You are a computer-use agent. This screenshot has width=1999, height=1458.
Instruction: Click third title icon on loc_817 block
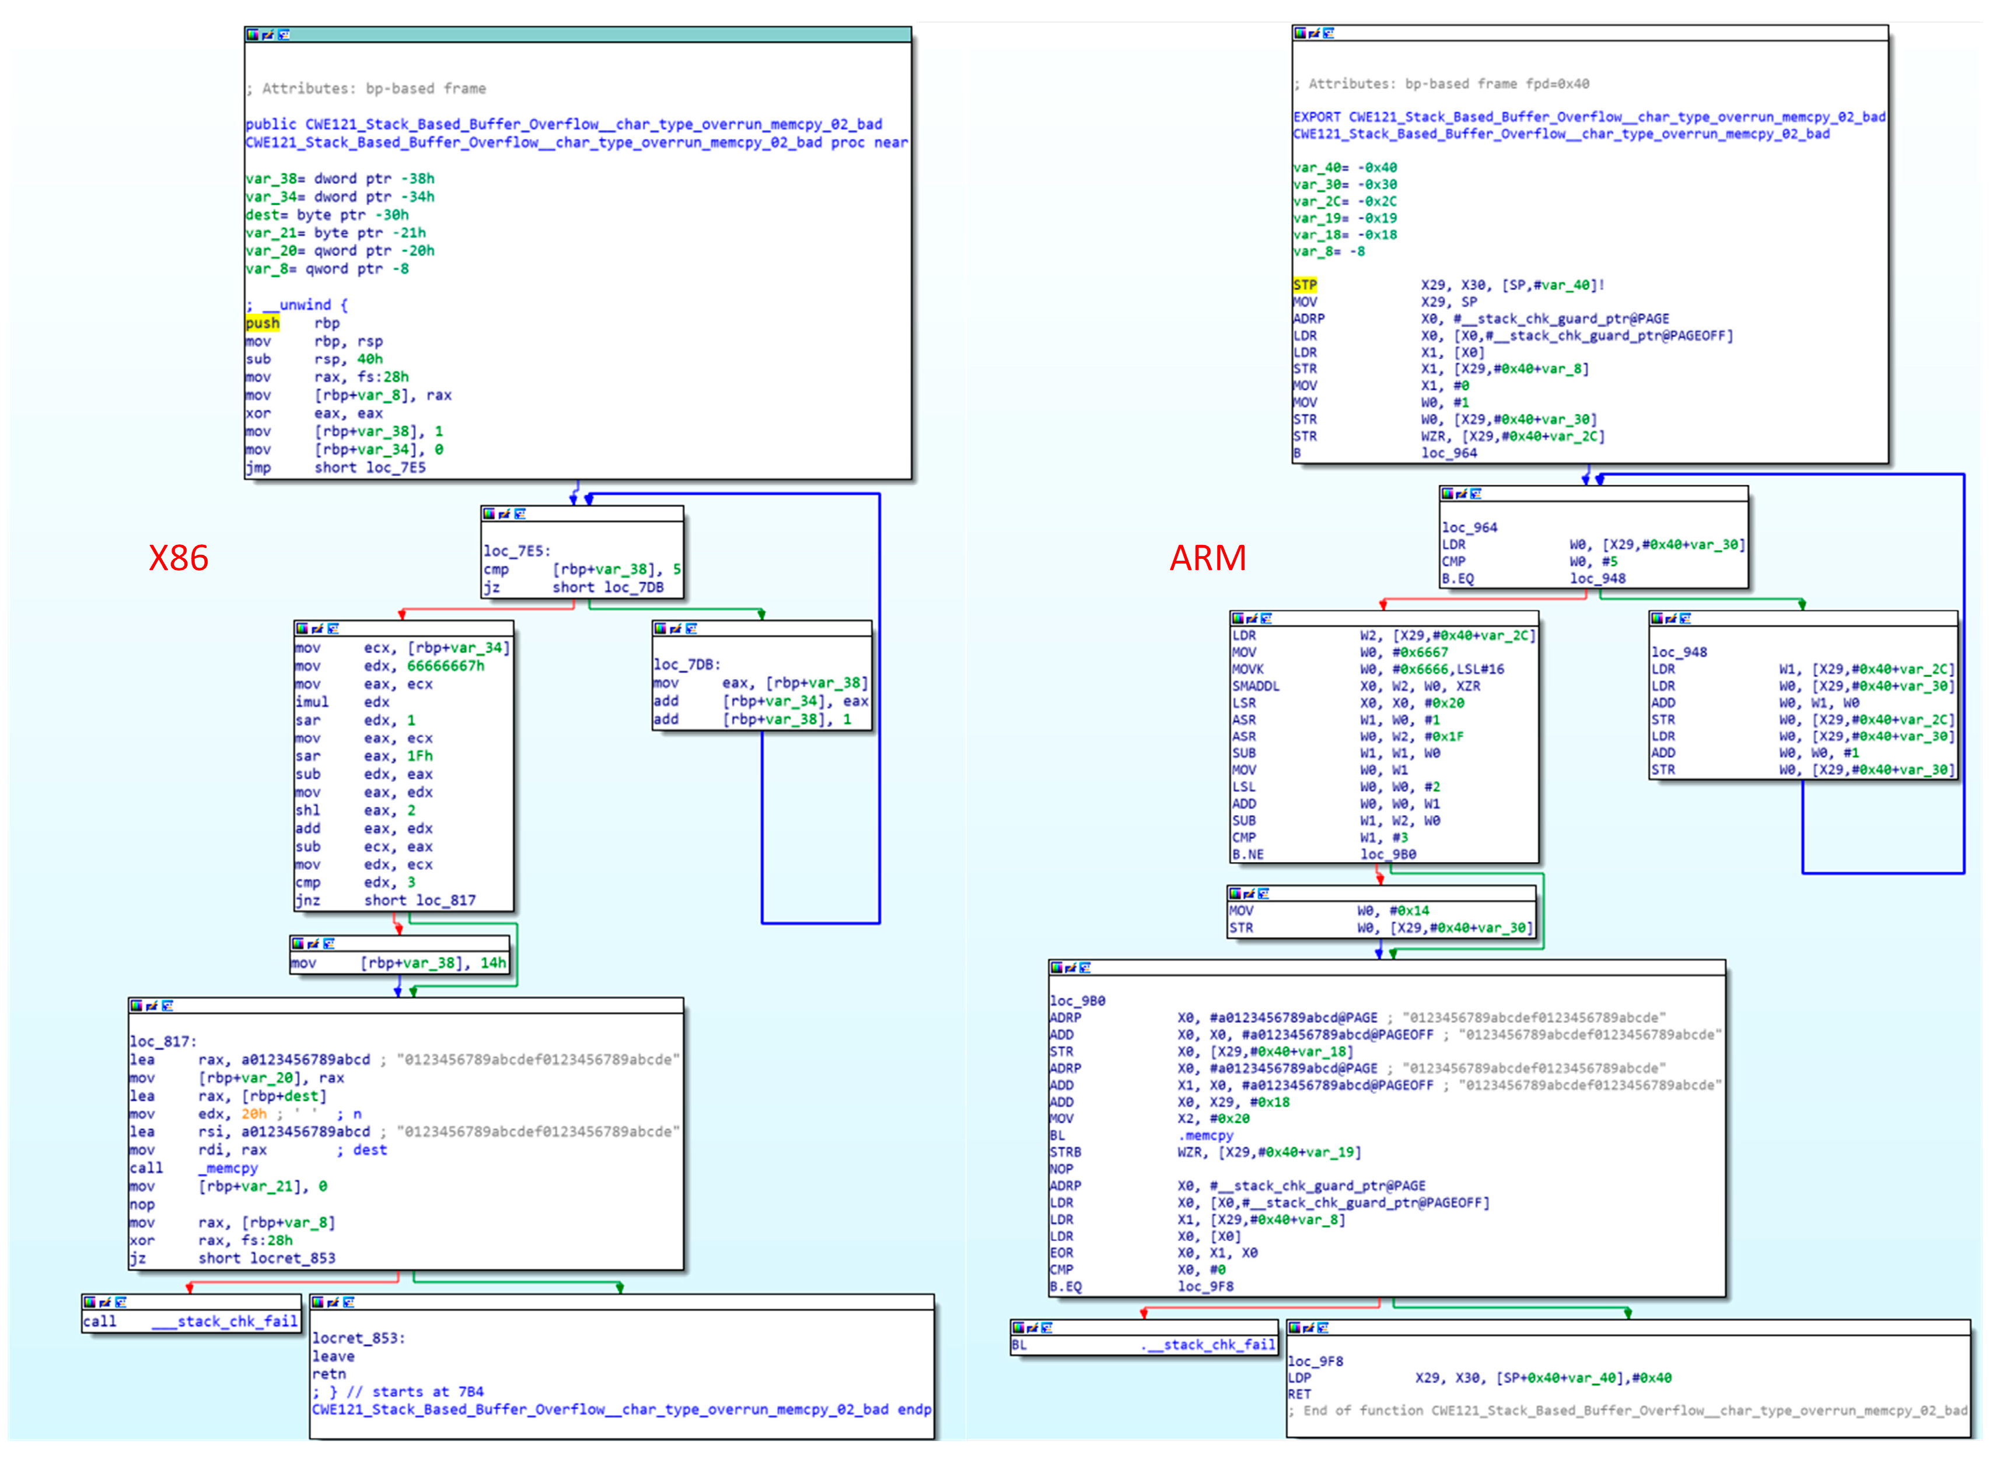pyautogui.click(x=167, y=1005)
